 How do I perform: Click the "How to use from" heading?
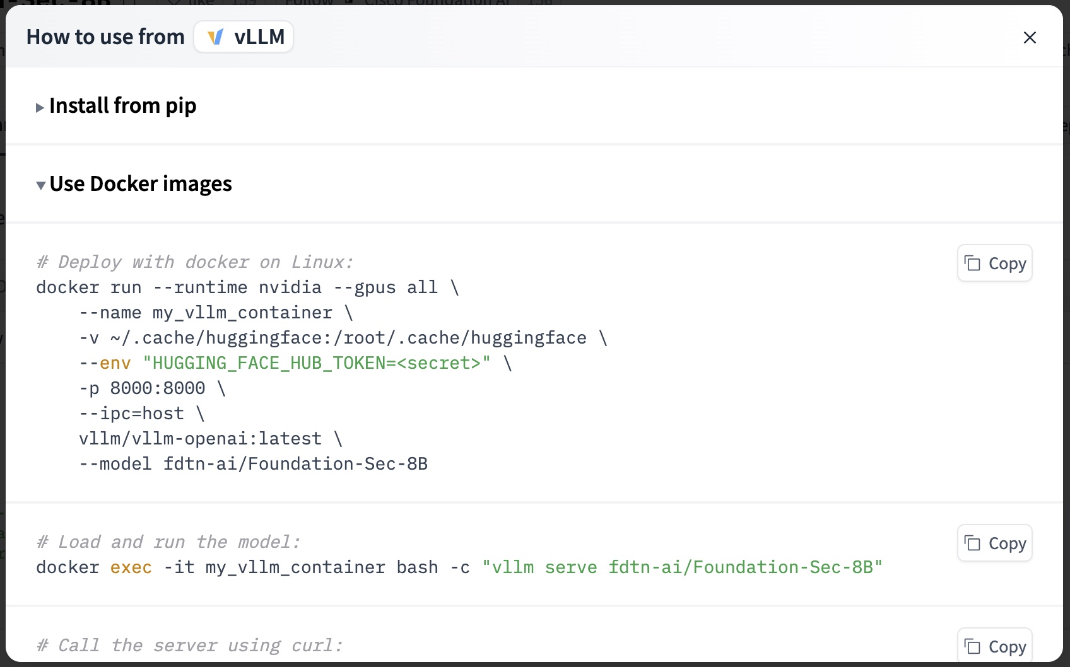105,37
